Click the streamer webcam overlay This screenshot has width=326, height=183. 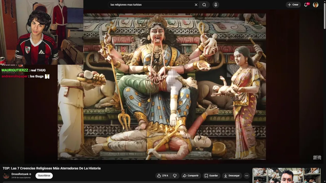pos(42,32)
